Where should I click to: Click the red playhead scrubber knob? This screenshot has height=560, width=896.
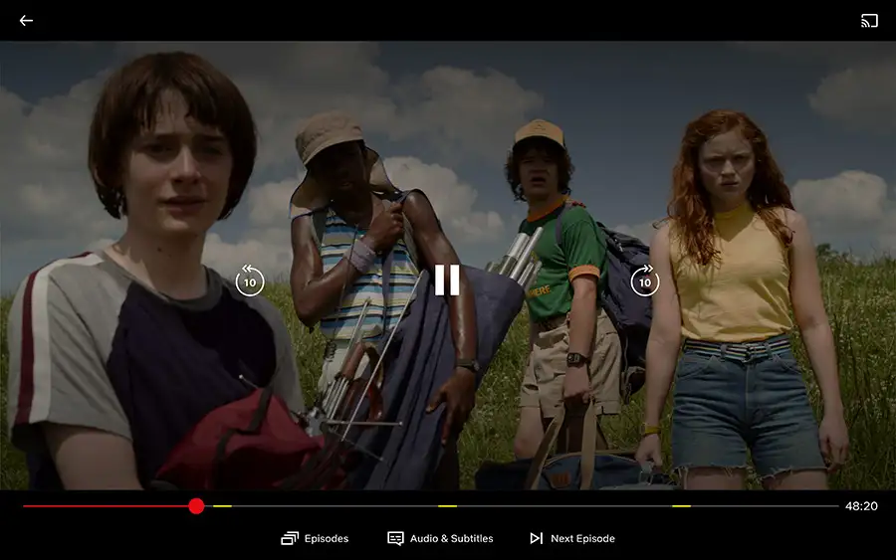coord(196,505)
